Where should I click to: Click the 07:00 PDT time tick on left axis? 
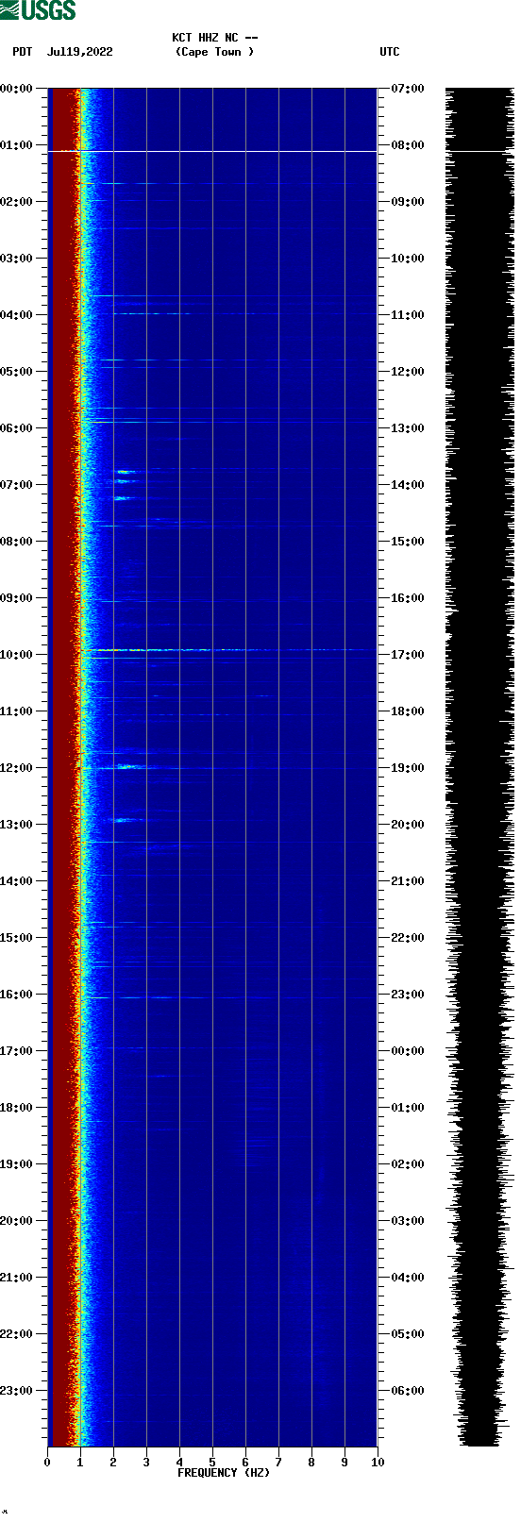(17, 485)
